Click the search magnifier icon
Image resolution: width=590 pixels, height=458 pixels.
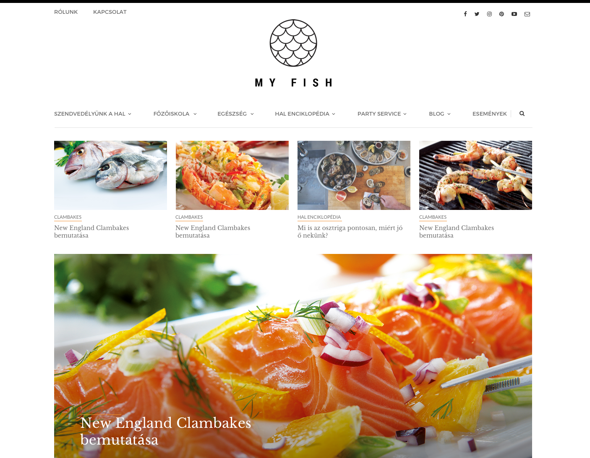pos(522,114)
